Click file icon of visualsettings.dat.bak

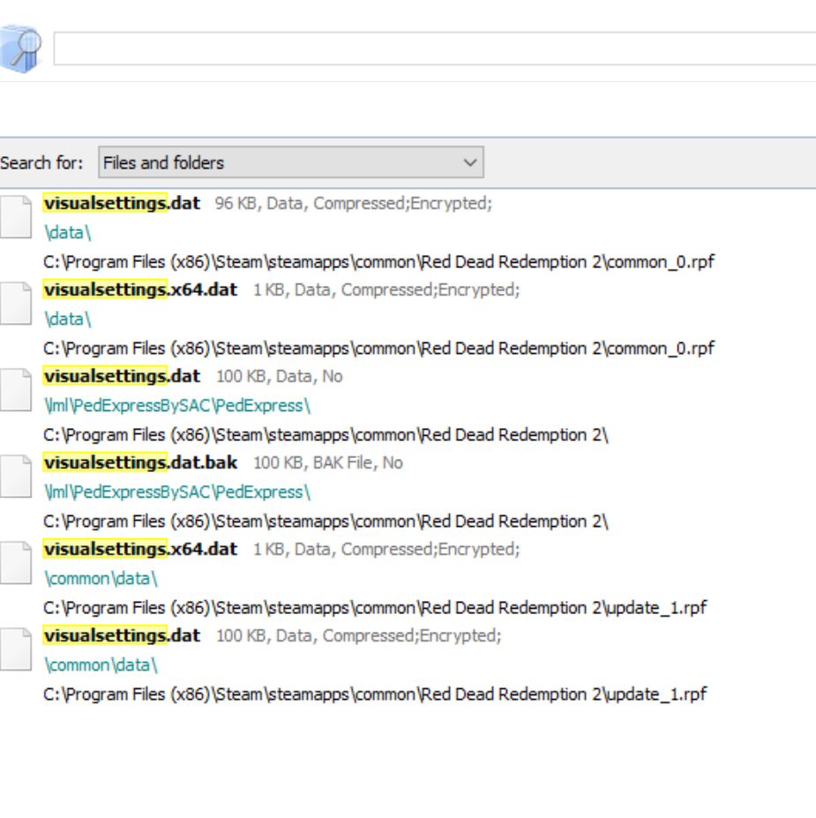pyautogui.click(x=15, y=477)
